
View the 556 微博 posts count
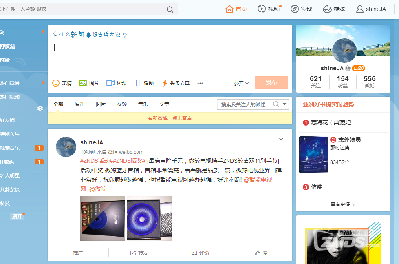point(370,82)
